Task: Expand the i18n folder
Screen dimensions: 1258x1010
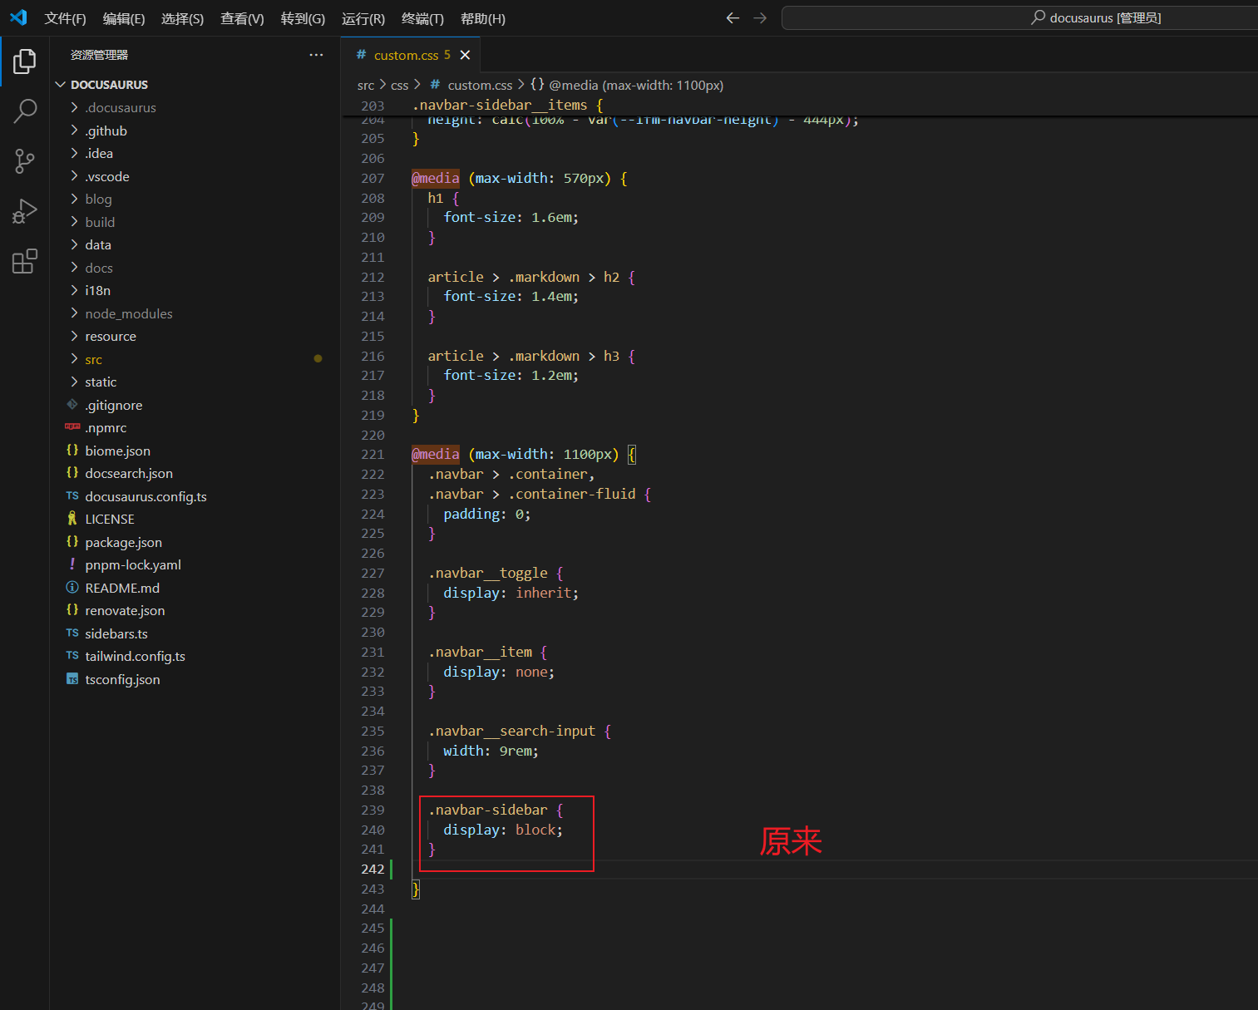Action: click(x=195, y=290)
